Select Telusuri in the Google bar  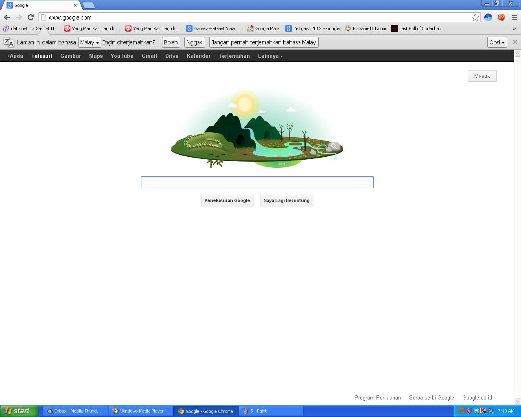[x=42, y=56]
